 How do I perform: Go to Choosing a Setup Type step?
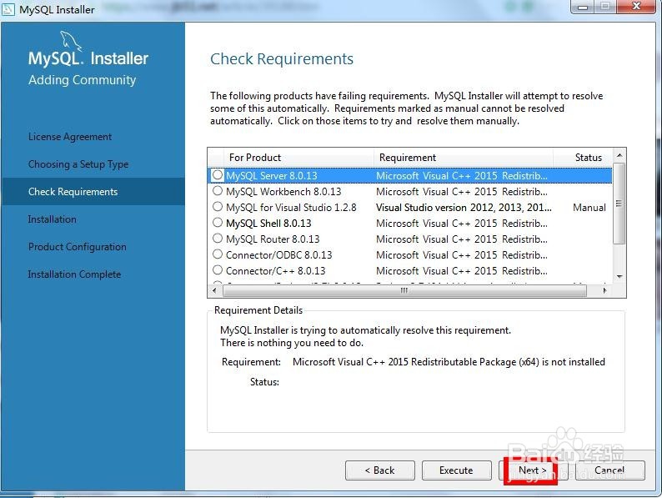[x=78, y=164]
